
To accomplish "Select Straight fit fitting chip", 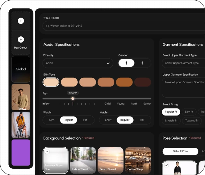I will tap(171, 121).
